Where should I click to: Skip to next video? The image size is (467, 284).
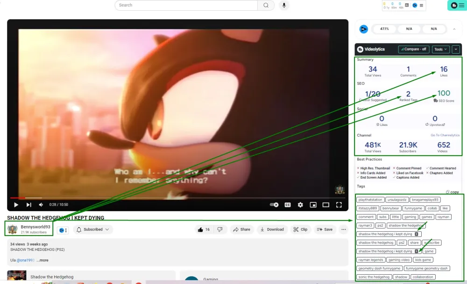coord(28,205)
